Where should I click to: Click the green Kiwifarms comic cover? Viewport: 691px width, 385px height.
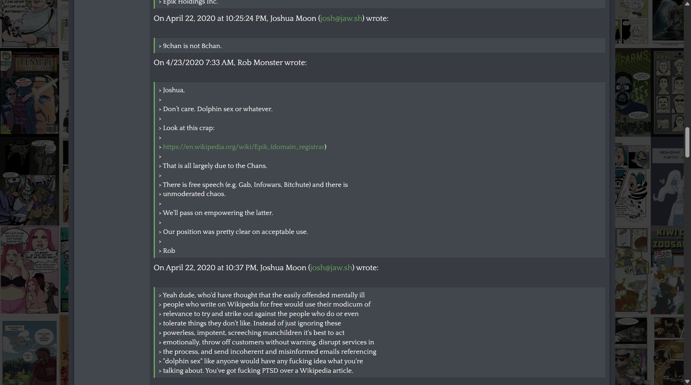(633, 92)
